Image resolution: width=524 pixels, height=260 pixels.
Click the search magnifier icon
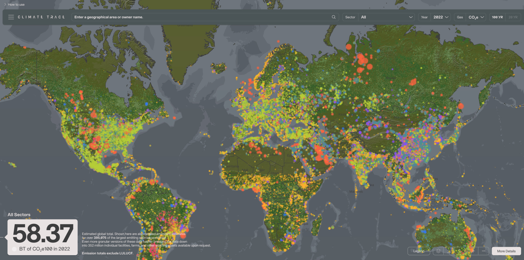tap(333, 17)
